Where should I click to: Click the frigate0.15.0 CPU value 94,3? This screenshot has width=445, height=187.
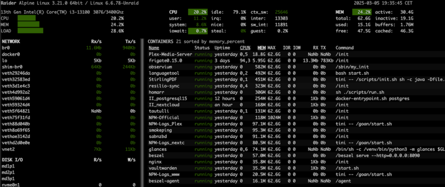click(245, 60)
